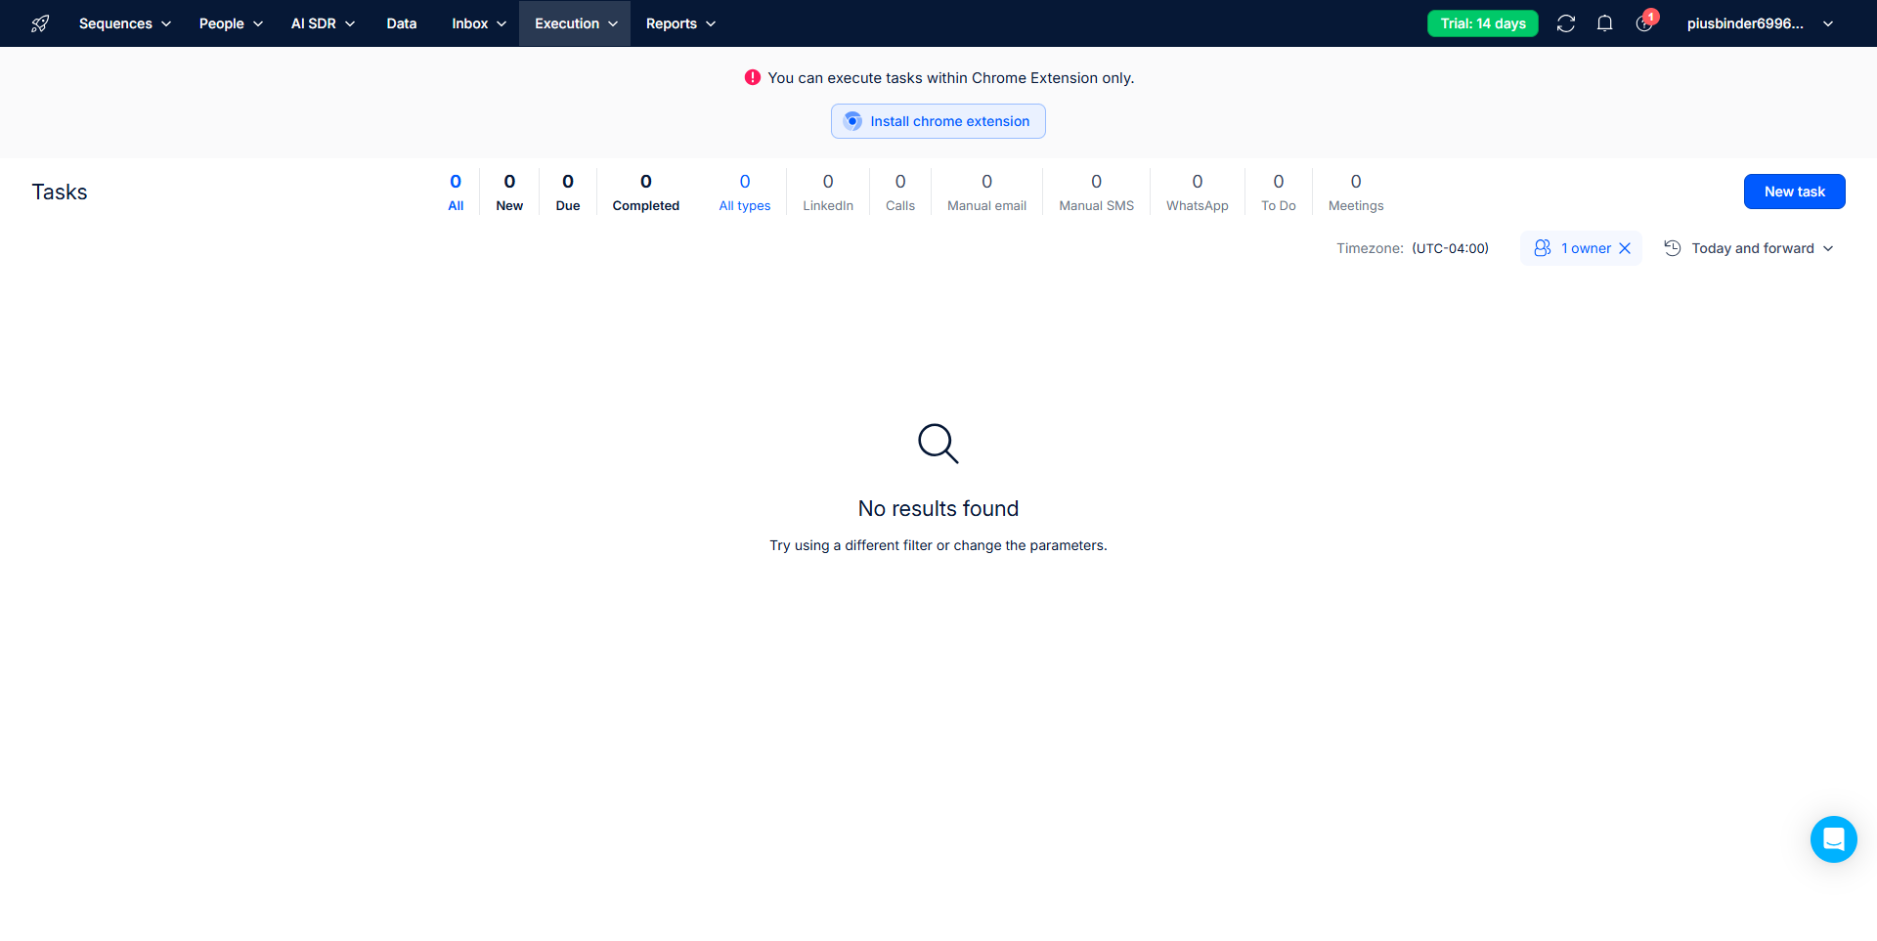Click the Trial: 14 days badge
The width and height of the screenshot is (1877, 941).
(x=1482, y=23)
